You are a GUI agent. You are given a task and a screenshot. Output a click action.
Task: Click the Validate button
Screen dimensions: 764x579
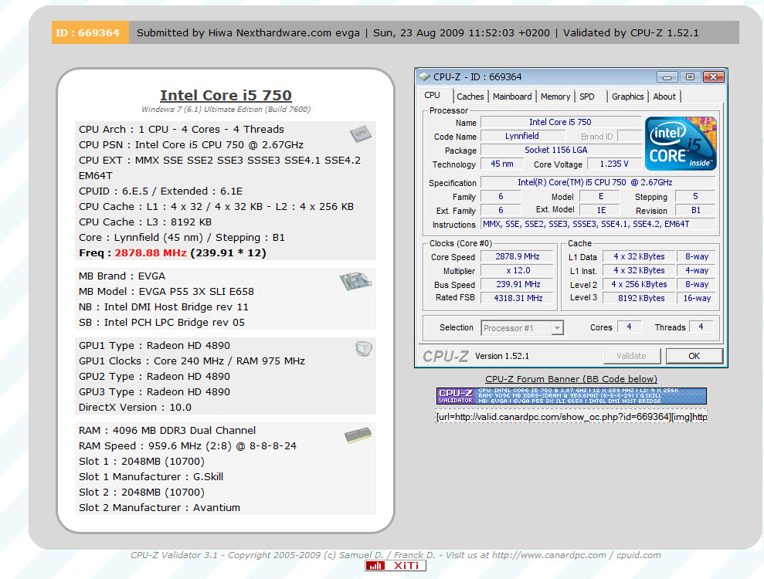pyautogui.click(x=631, y=356)
